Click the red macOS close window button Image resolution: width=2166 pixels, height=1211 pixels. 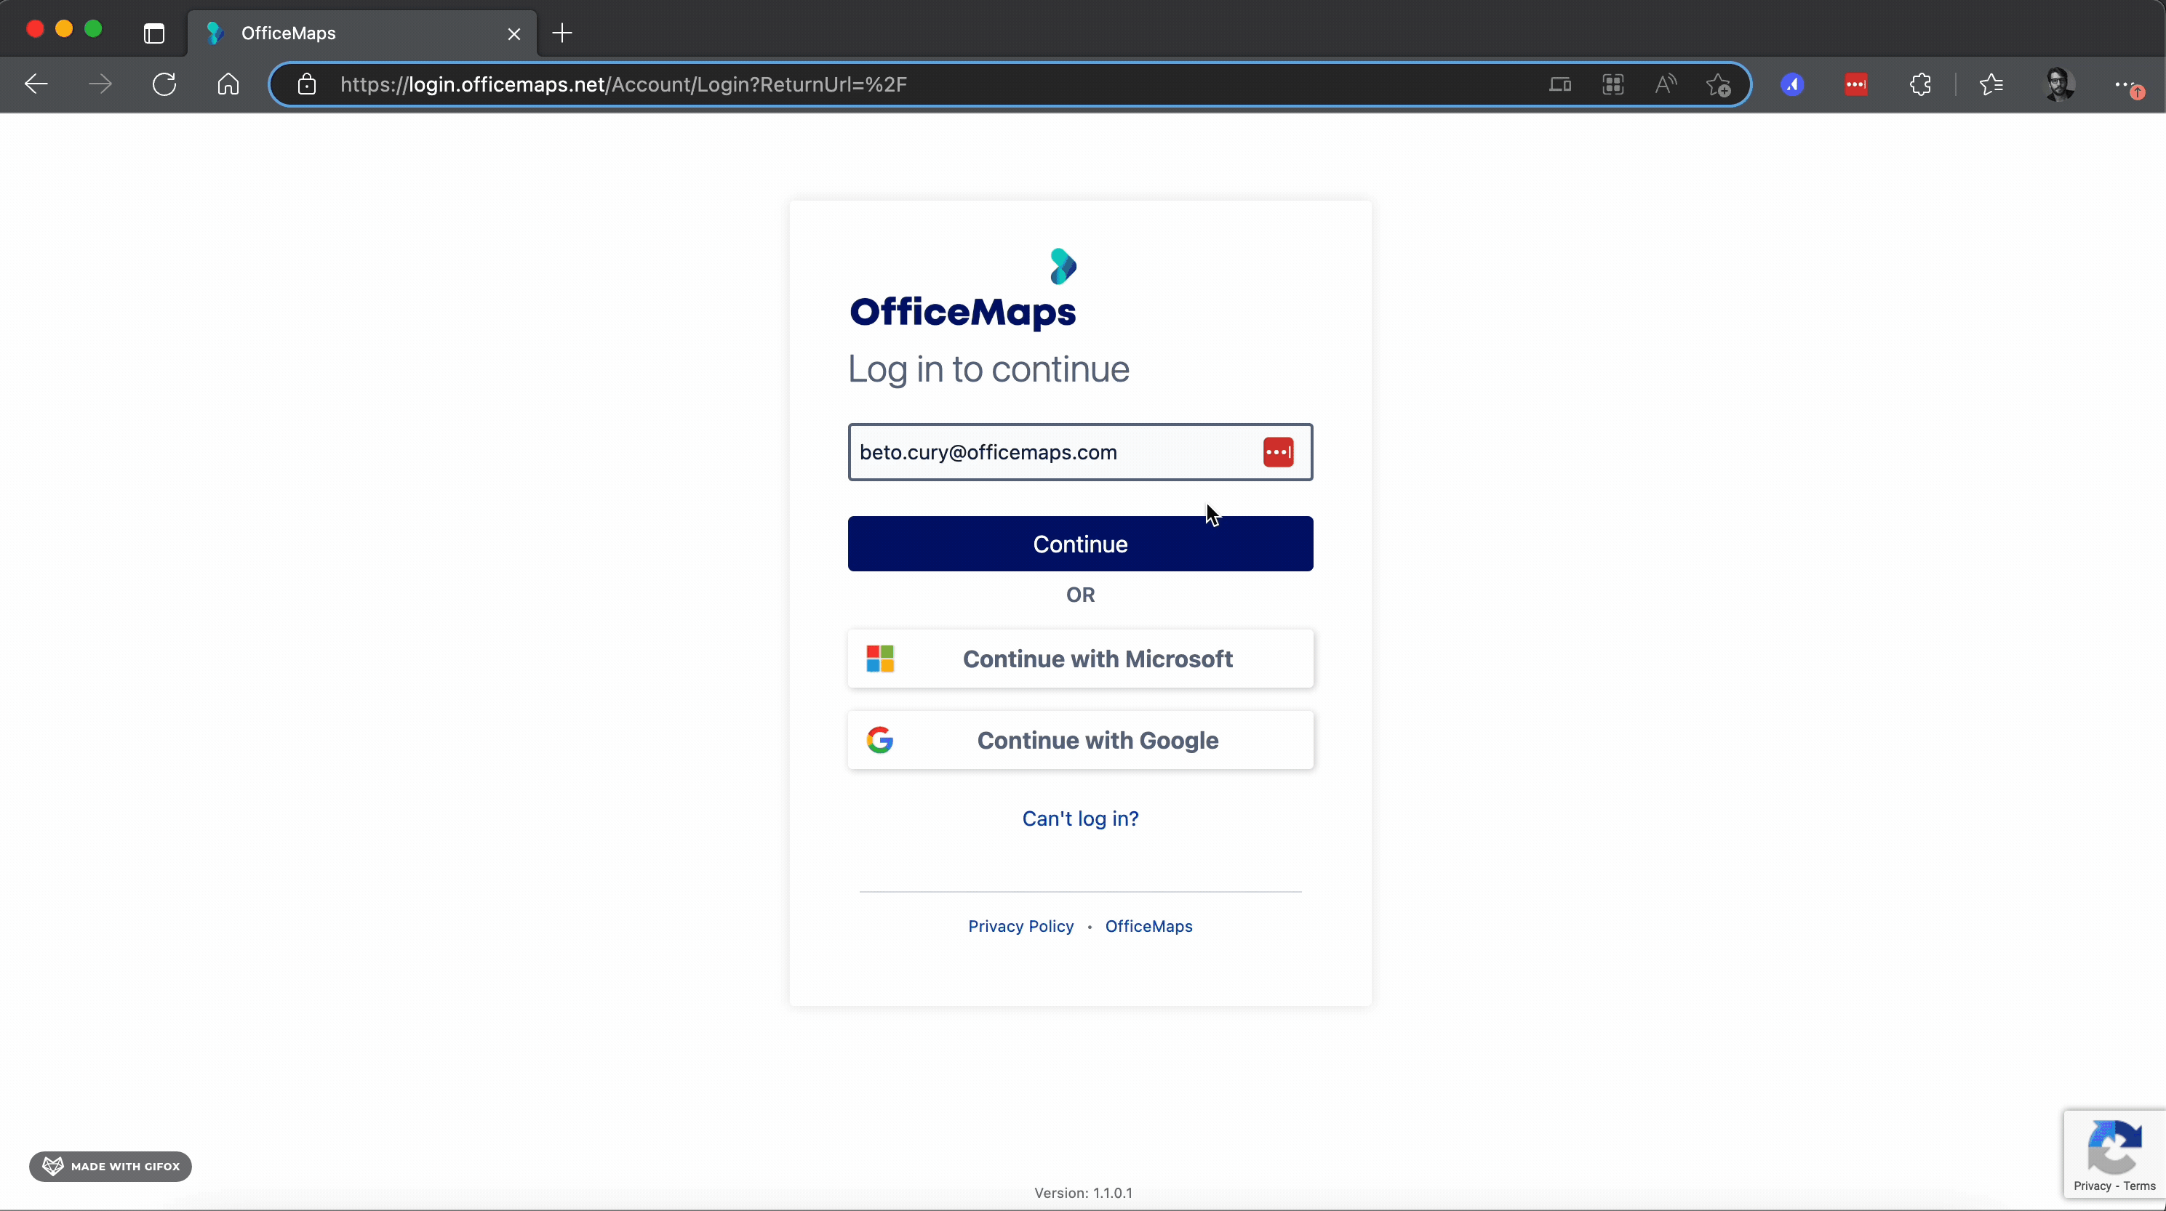click(36, 28)
